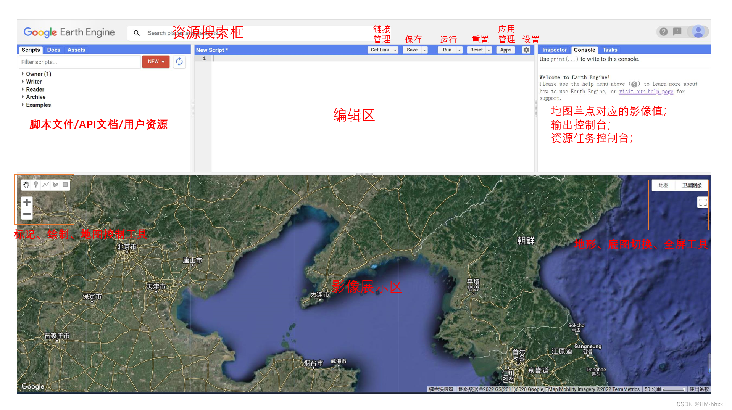The height and width of the screenshot is (410, 732).
Task: Open the visit our help page link
Action: 646,92
